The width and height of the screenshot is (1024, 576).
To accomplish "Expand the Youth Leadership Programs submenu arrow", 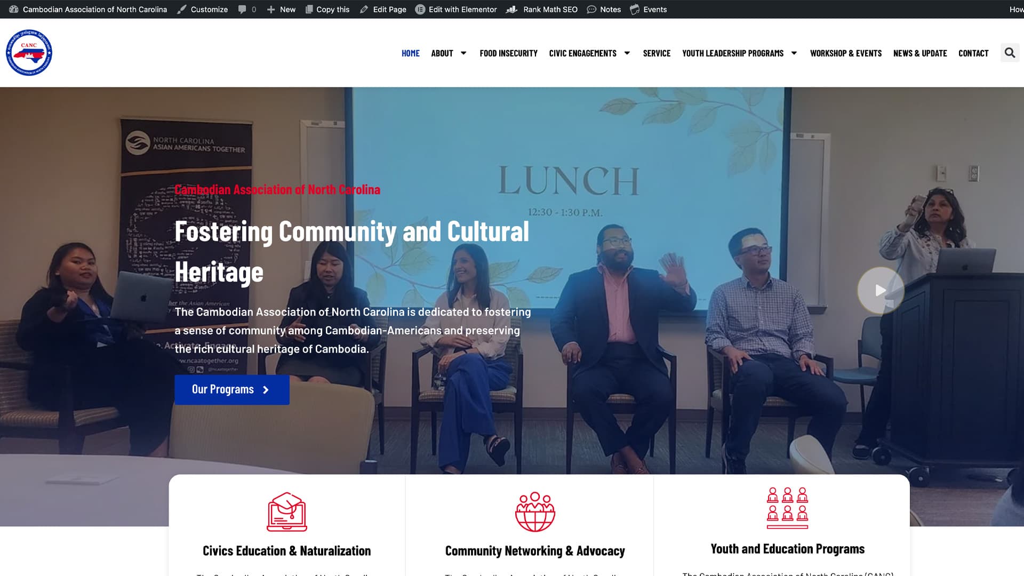I will (x=794, y=53).
